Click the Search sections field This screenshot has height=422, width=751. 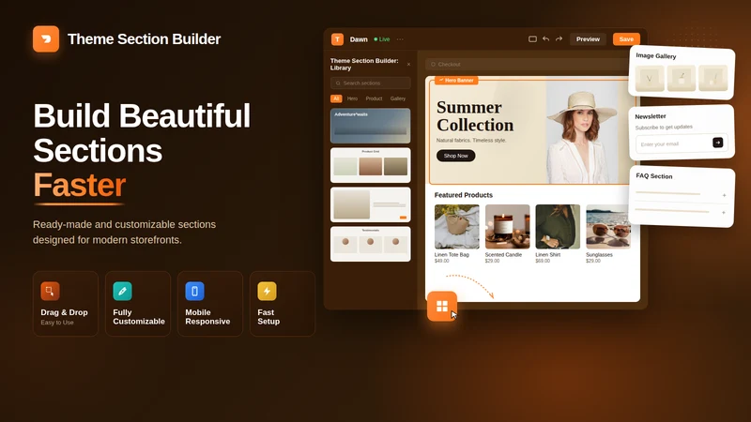[x=370, y=83]
